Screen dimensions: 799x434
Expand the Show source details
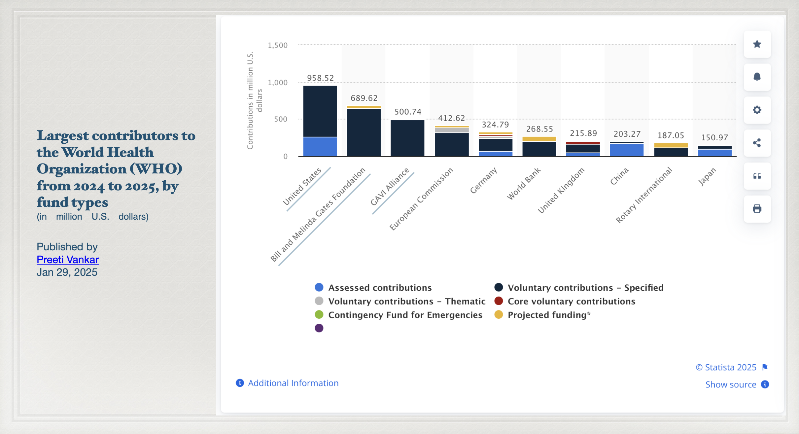click(731, 384)
